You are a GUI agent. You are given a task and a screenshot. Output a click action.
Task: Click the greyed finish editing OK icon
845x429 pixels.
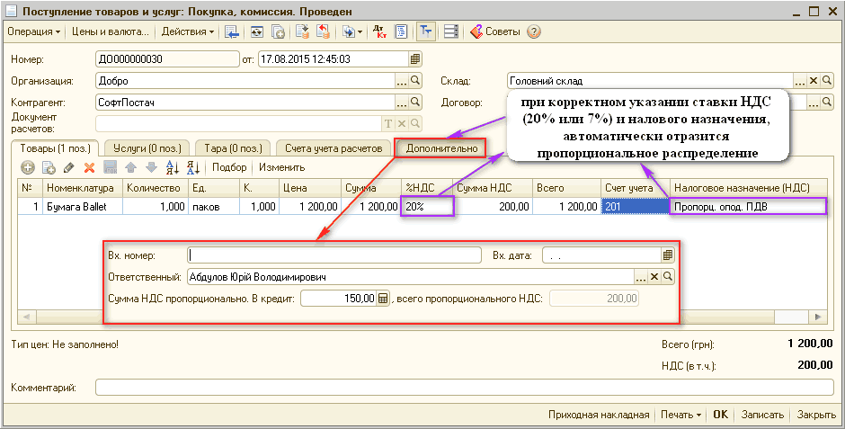(110, 167)
